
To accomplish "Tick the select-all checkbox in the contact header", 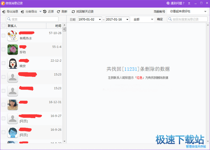I will [x=3, y=26].
